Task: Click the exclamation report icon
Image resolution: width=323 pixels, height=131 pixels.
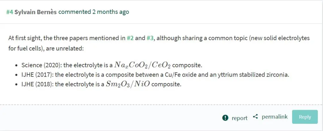Action: (226, 118)
